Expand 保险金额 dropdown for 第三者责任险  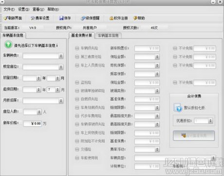click(x=147, y=57)
